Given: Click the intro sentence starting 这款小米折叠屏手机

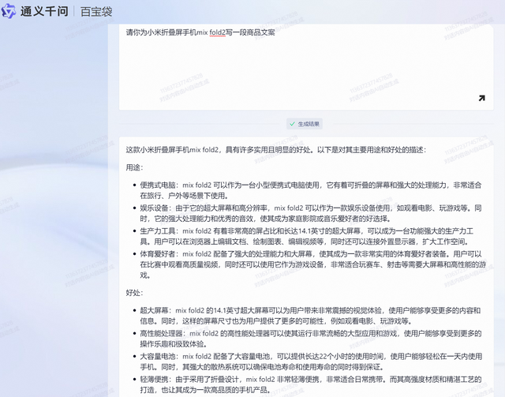Looking at the screenshot, I should (276, 150).
